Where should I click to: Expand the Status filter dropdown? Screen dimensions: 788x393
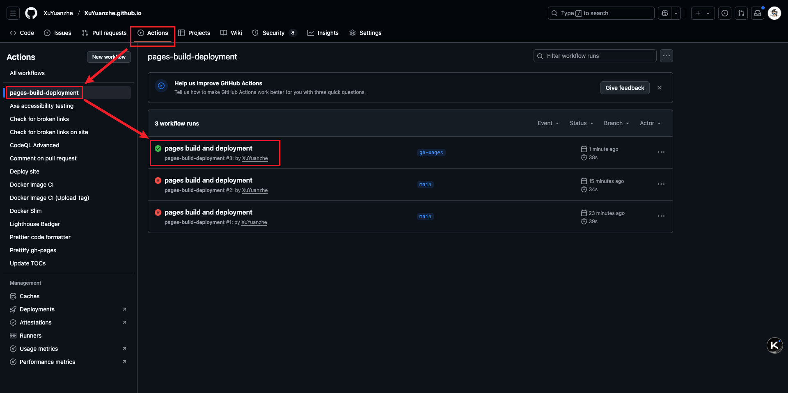582,123
